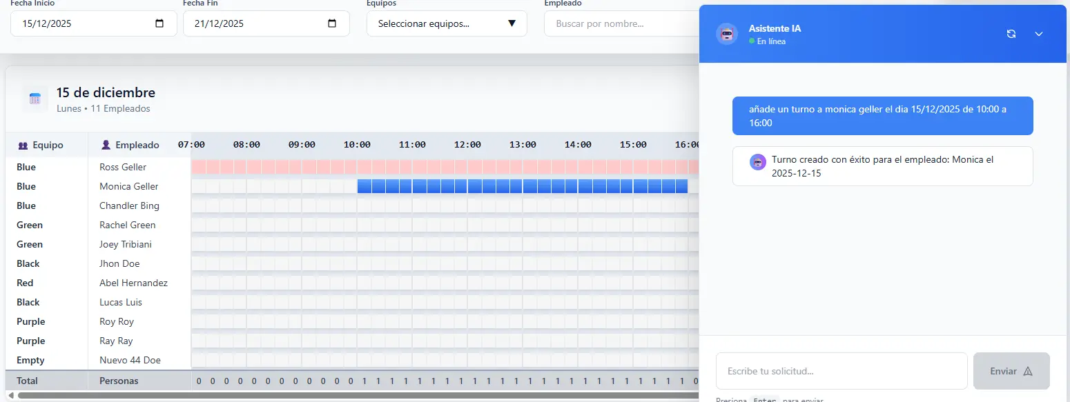Click the Personas row label
The height and width of the screenshot is (402, 1070).
[x=119, y=381]
